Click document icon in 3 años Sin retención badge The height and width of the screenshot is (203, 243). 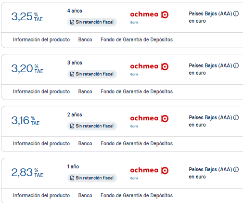point(72,74)
